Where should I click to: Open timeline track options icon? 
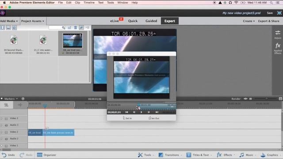[6, 105]
